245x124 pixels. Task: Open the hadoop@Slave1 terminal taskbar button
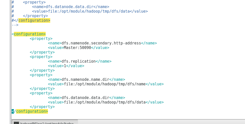point(45,122)
